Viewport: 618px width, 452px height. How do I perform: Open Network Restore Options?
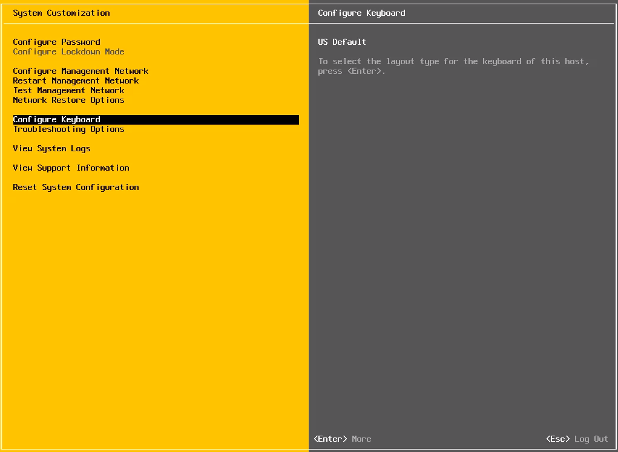pyautogui.click(x=68, y=100)
